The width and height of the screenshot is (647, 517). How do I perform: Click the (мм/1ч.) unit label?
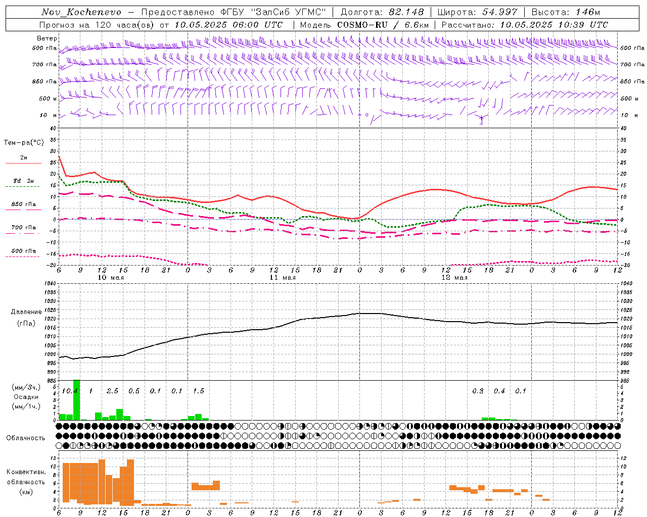click(x=26, y=406)
